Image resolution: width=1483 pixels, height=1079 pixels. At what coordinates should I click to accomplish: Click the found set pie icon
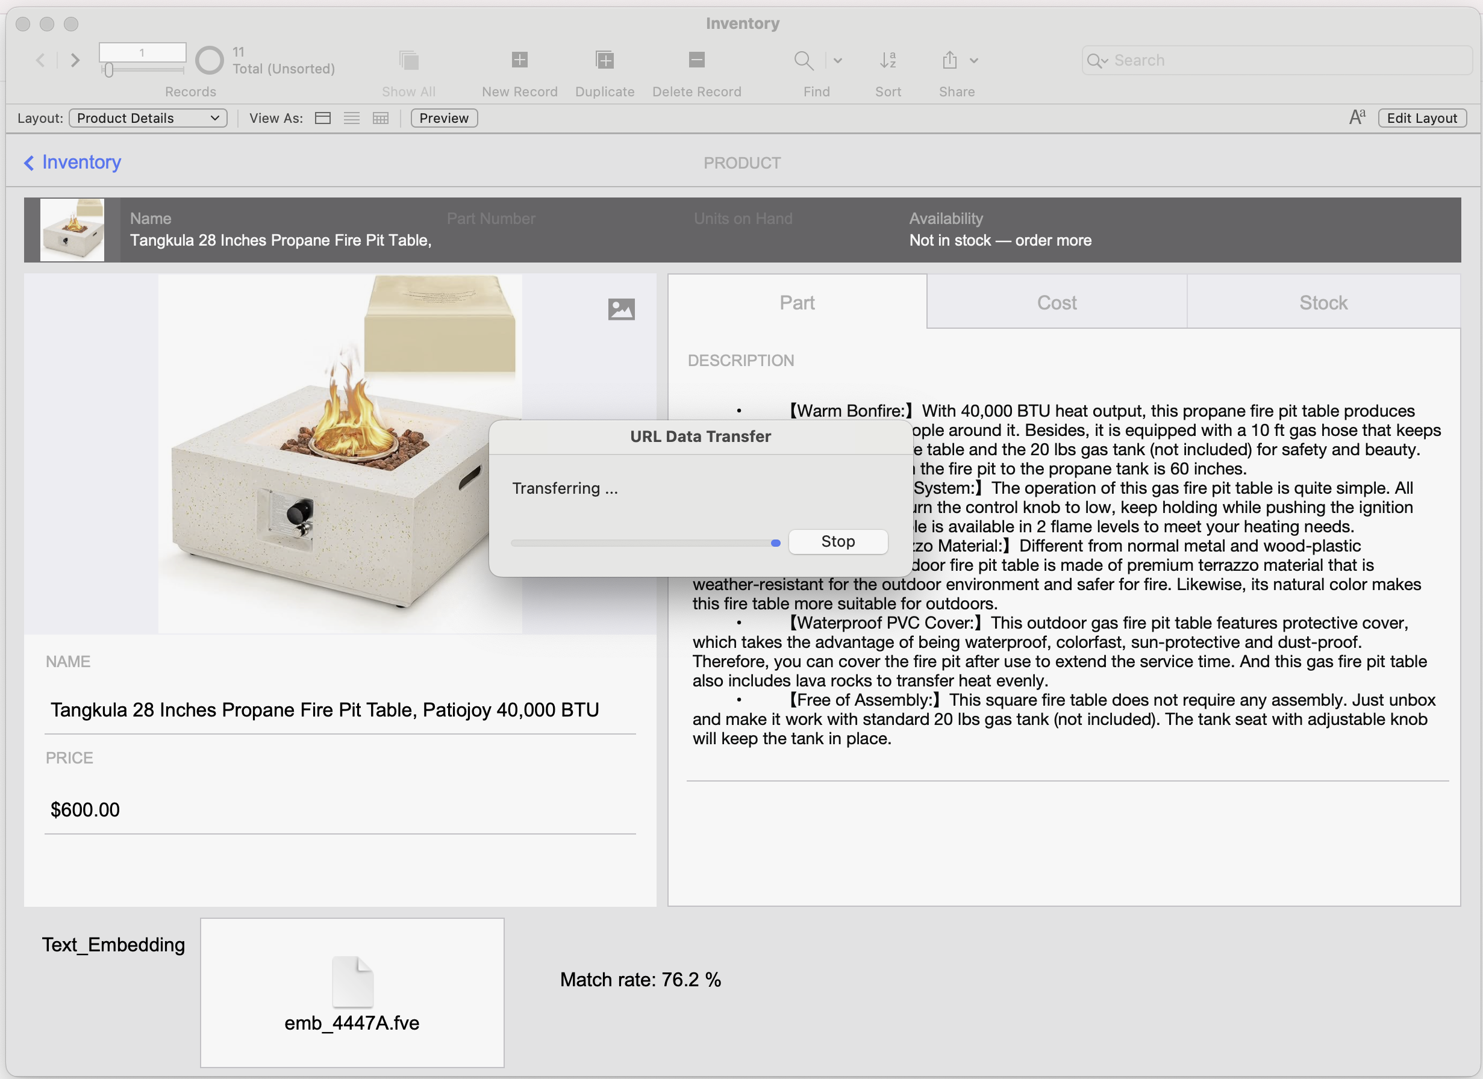click(209, 61)
